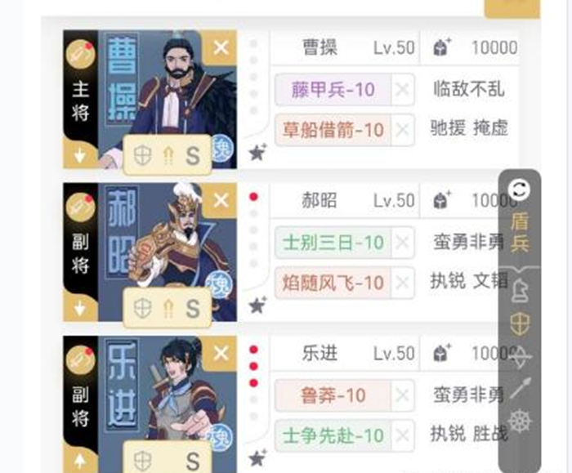Remove 郝昭 from the team
572x473 pixels.
coord(221,201)
